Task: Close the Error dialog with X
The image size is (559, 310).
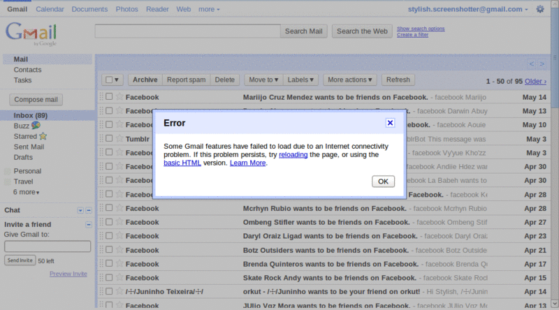Action: pos(390,123)
